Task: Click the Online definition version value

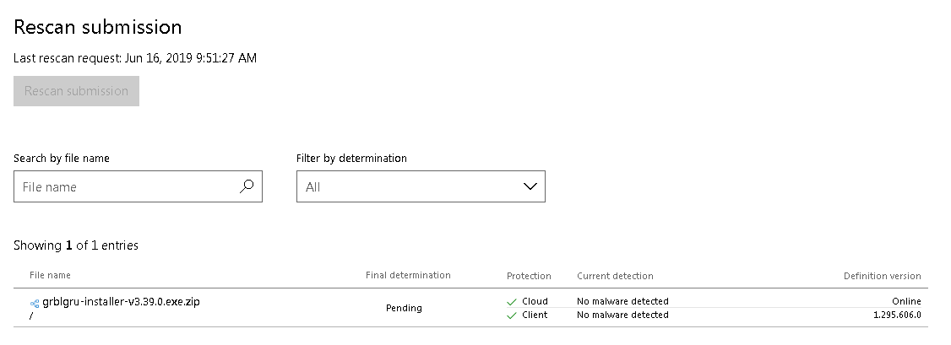Action: click(906, 301)
